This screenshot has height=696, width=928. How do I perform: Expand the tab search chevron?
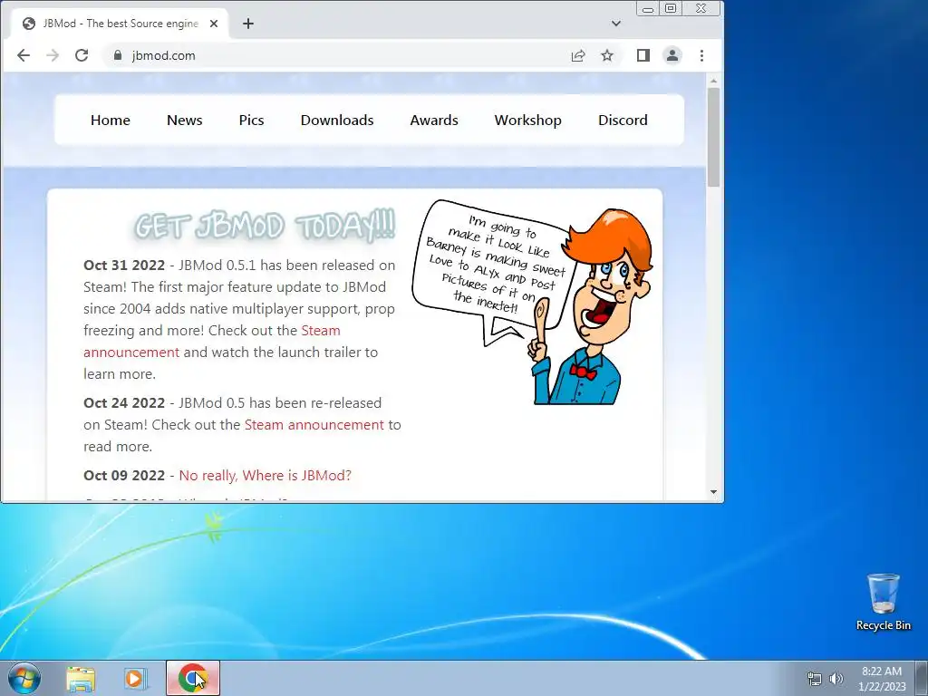pos(616,24)
